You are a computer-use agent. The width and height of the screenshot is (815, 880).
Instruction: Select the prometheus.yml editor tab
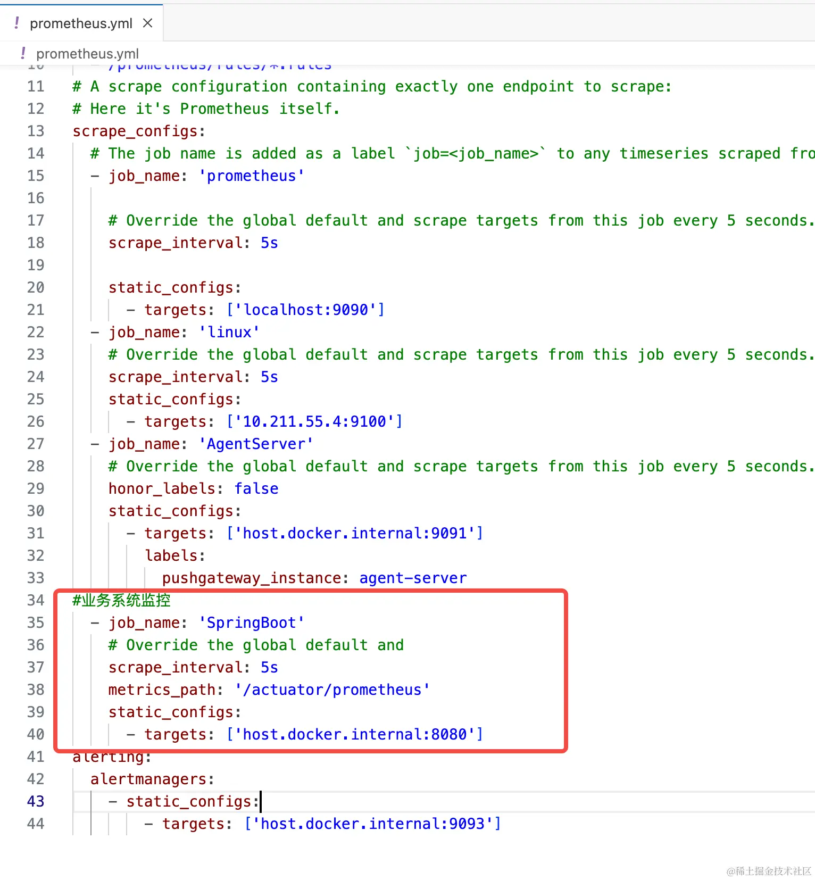81,23
